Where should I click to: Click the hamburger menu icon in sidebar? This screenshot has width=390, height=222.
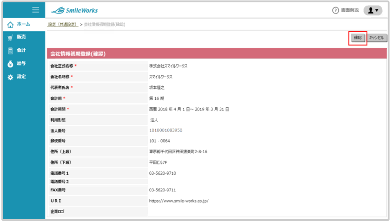35,10
